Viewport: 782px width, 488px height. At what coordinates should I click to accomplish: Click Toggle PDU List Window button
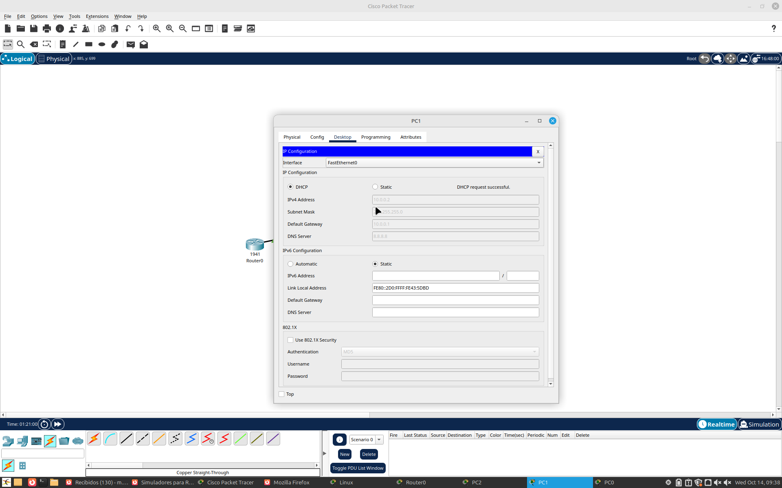point(358,468)
